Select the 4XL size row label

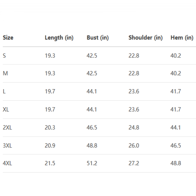tap(7, 163)
